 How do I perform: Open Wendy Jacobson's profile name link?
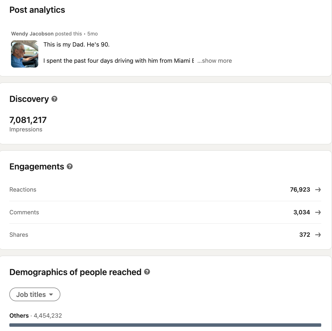(x=32, y=34)
